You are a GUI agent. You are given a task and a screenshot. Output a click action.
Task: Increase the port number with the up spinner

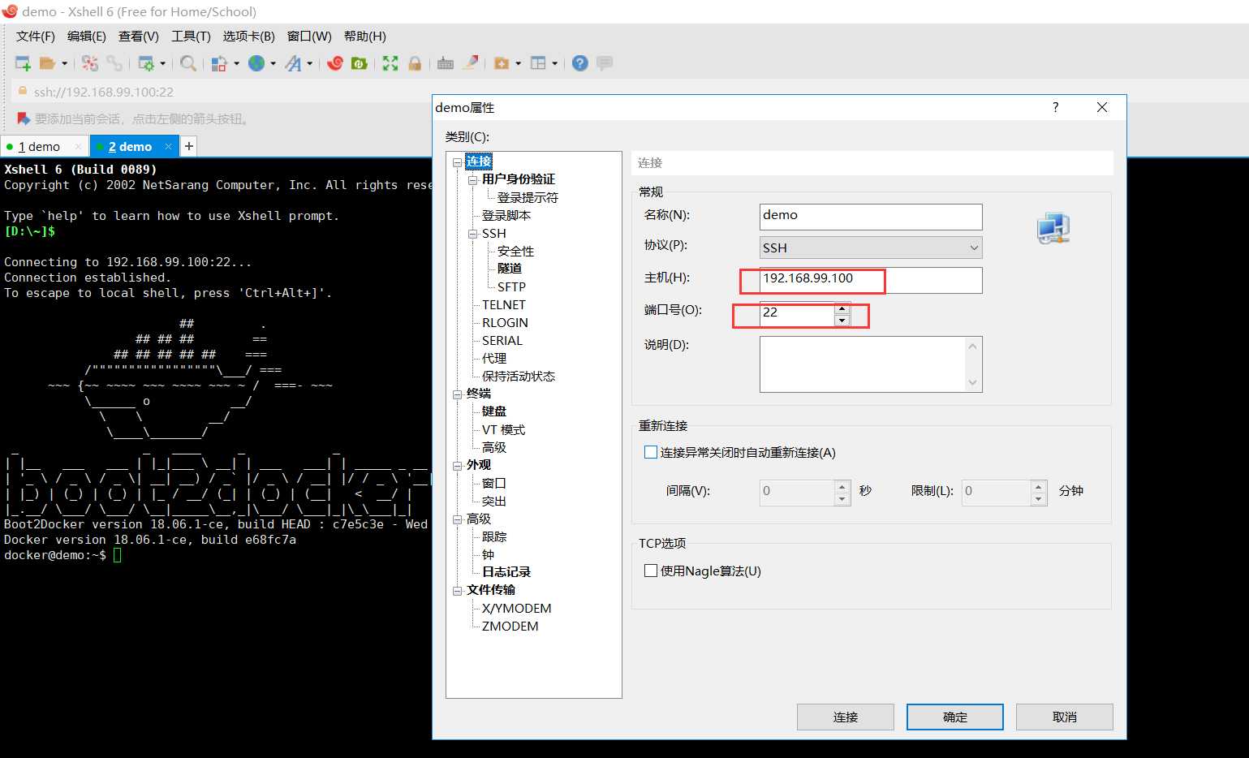(x=842, y=308)
